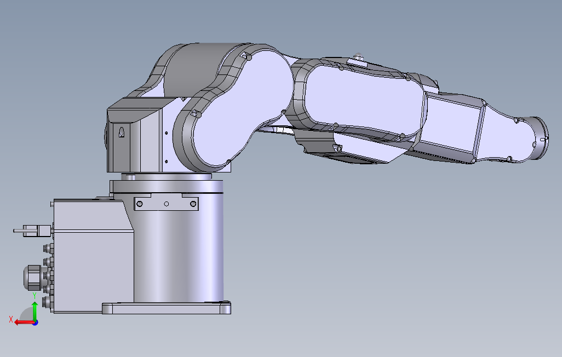Viewport: 562px width, 357px height.
Task: Select the round dome cap atop the forearm
Action: pos(358,56)
